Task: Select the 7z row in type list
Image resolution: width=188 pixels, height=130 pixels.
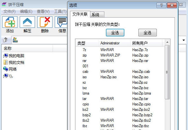Action: 120,50
